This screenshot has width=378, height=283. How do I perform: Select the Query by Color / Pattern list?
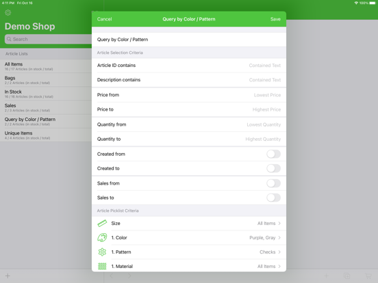click(x=46, y=121)
